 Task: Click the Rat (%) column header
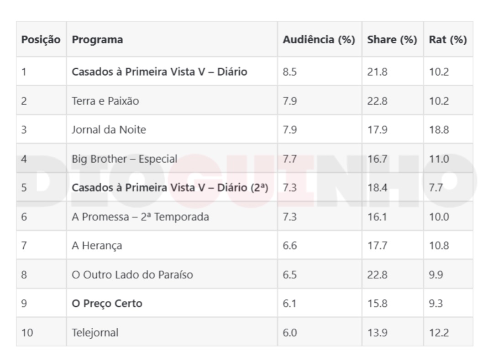tap(448, 40)
